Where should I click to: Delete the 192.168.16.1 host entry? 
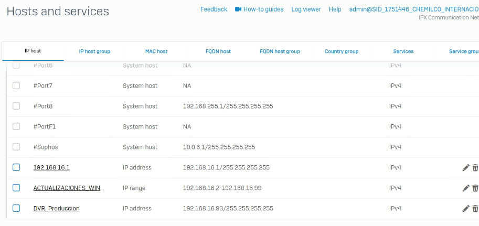coord(475,168)
